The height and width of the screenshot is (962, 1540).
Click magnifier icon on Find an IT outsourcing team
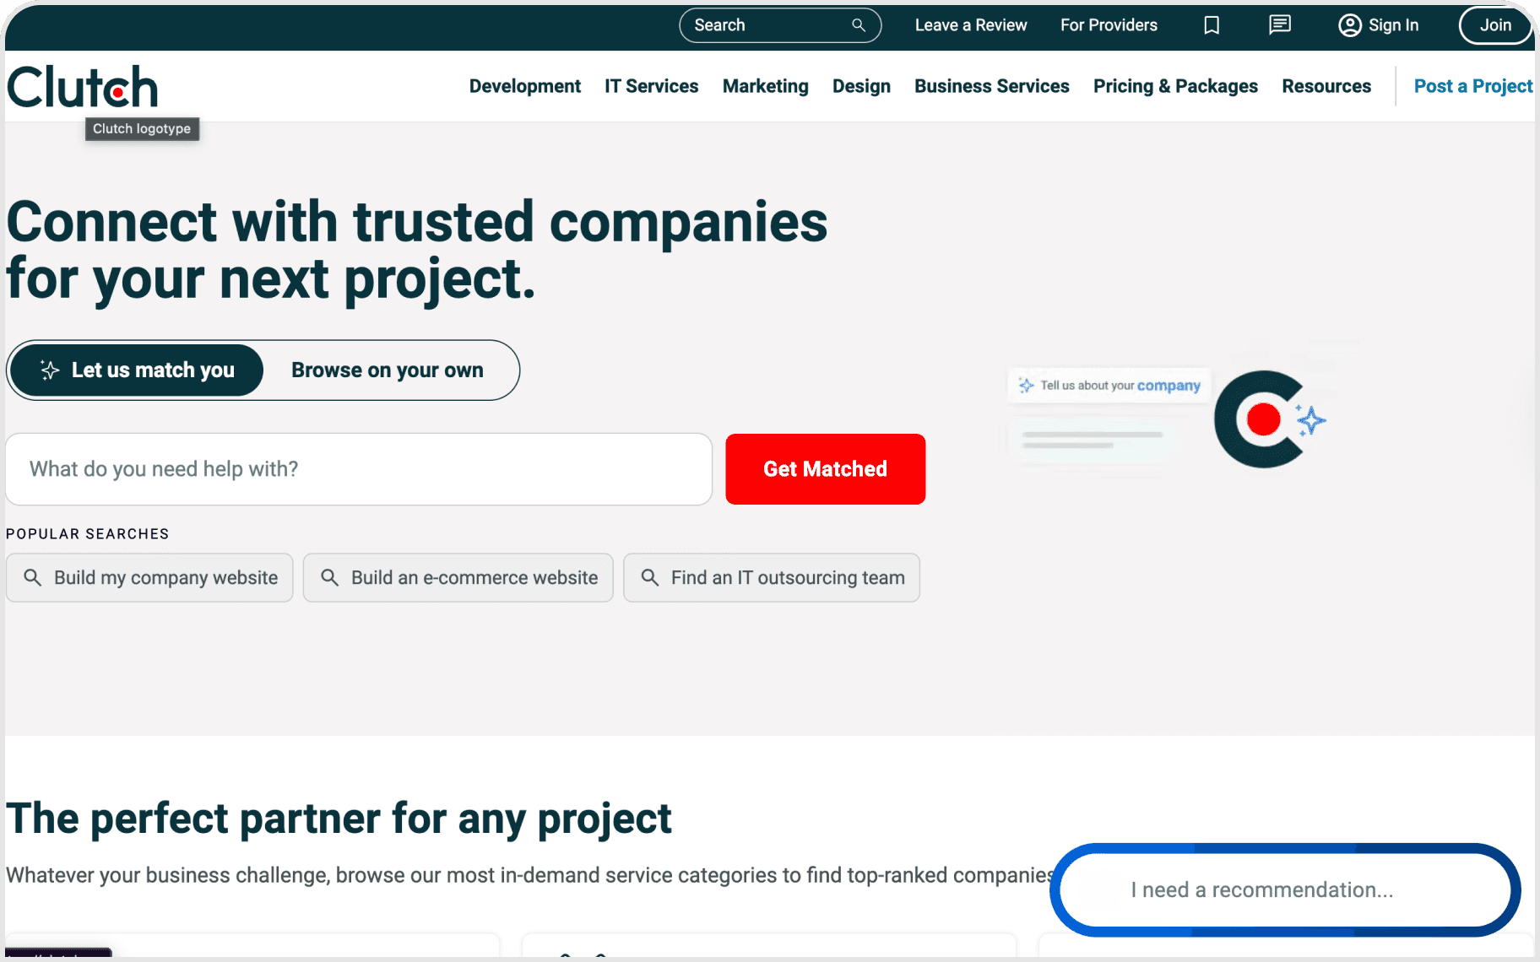(x=649, y=577)
